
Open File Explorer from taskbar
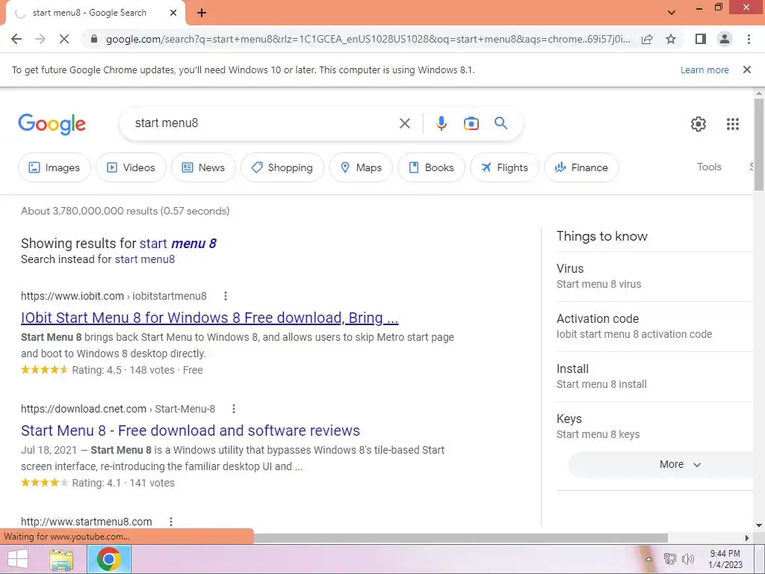tap(61, 559)
